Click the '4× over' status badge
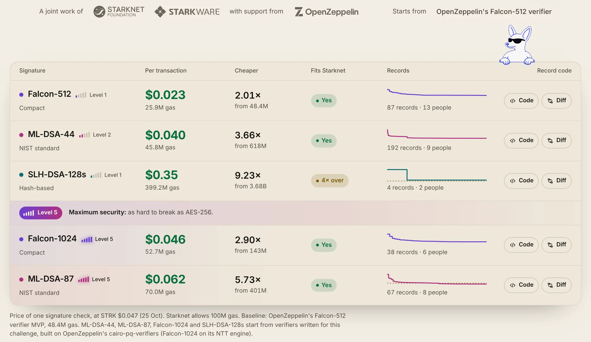The height and width of the screenshot is (342, 591). coord(330,181)
